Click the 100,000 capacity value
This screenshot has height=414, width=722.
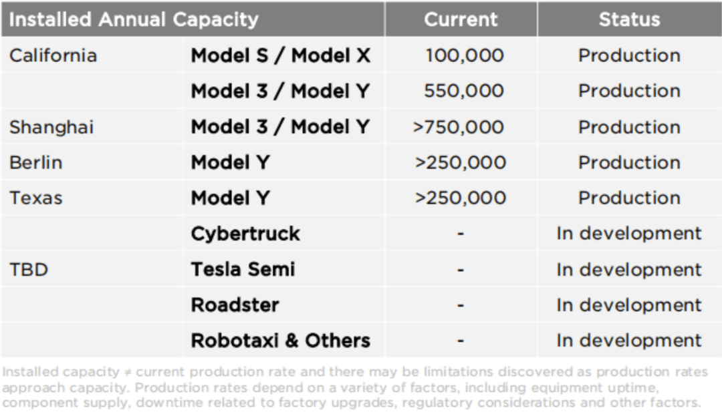[465, 55]
